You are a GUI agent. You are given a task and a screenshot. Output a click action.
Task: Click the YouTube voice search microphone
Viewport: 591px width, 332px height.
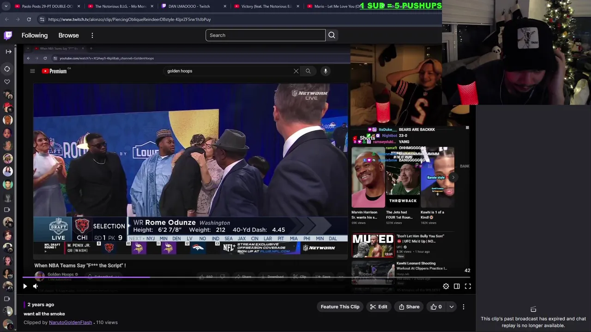coord(326,71)
